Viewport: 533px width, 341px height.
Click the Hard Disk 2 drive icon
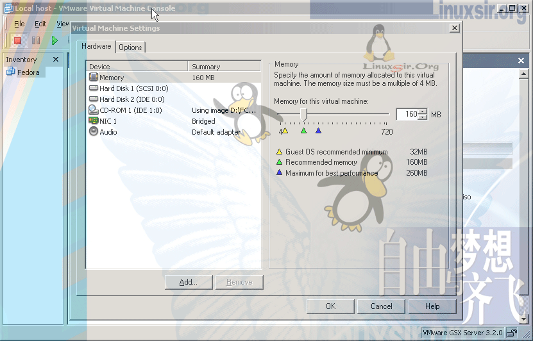[93, 99]
